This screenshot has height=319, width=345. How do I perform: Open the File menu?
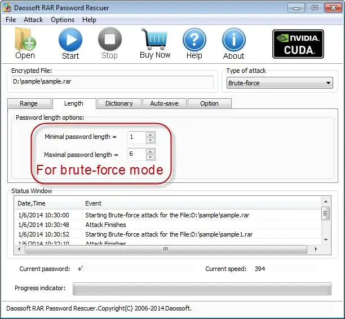(11, 20)
